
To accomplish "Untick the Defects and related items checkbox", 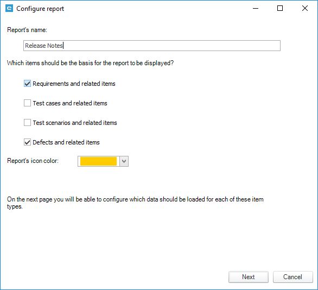I will 27,142.
